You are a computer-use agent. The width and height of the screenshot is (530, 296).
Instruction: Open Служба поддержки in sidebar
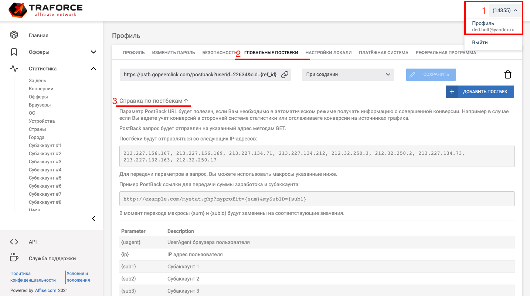click(52, 258)
